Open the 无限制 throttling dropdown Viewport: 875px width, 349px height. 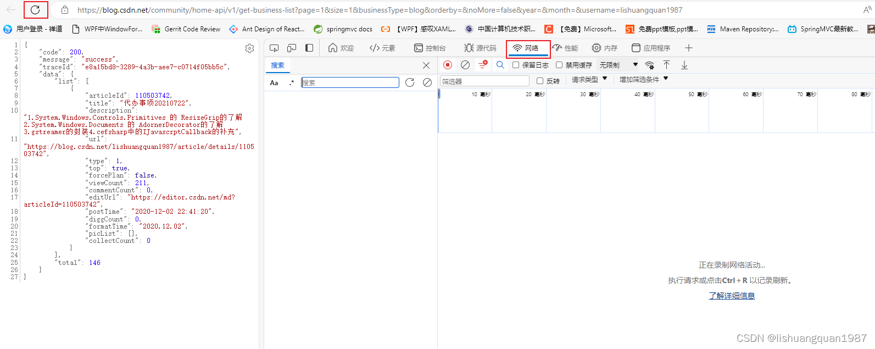coord(618,65)
